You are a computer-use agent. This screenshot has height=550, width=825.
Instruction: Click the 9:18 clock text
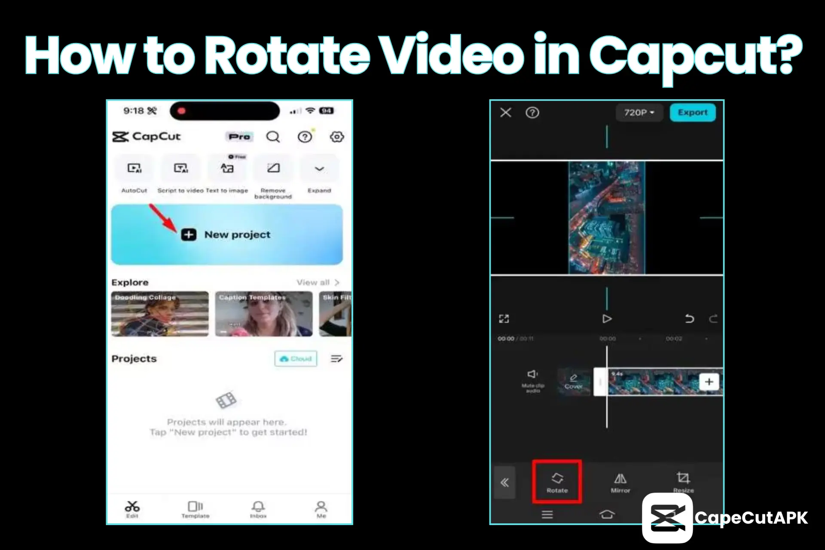tap(134, 111)
